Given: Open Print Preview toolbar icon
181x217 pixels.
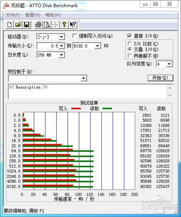Looking at the screenshot, I should [x=47, y=25].
